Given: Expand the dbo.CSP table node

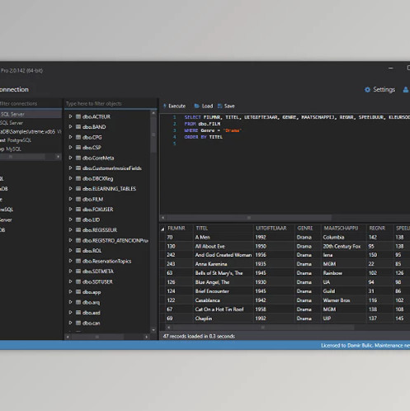Looking at the screenshot, I should [x=71, y=148].
